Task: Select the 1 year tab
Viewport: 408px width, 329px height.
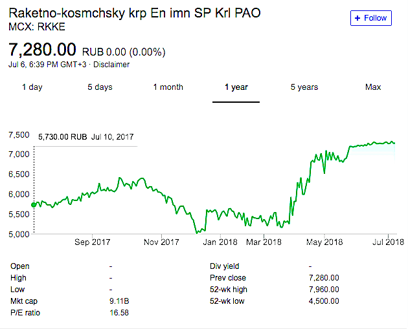Action: [x=236, y=87]
